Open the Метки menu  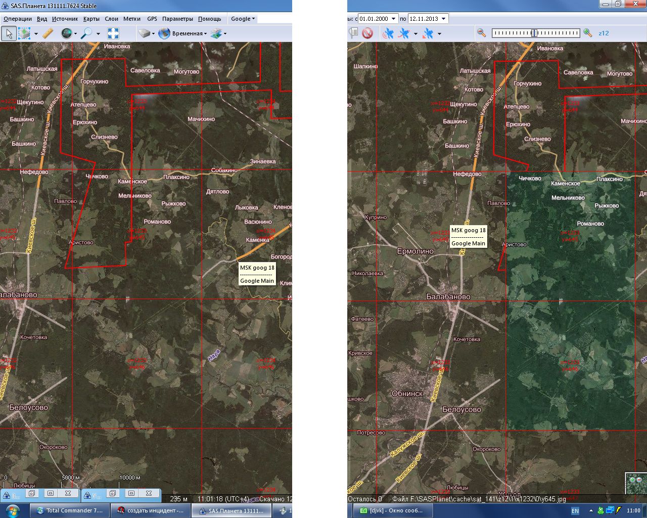pos(132,19)
